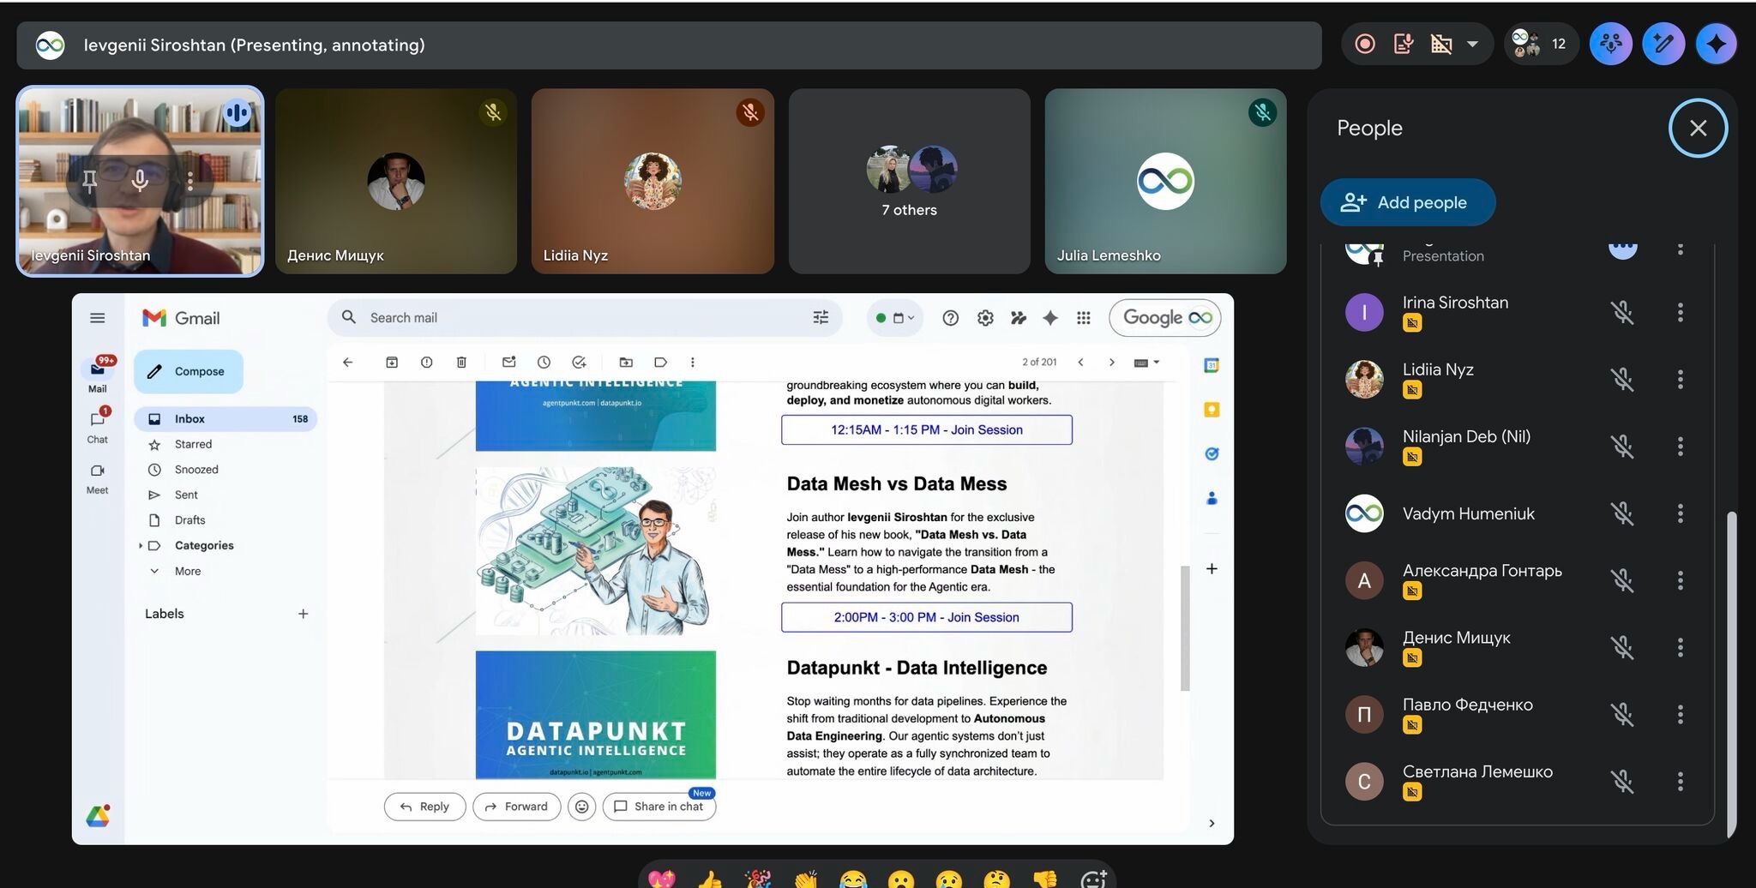1756x888 pixels.
Task: Open the Google apps grid
Action: tap(1084, 318)
